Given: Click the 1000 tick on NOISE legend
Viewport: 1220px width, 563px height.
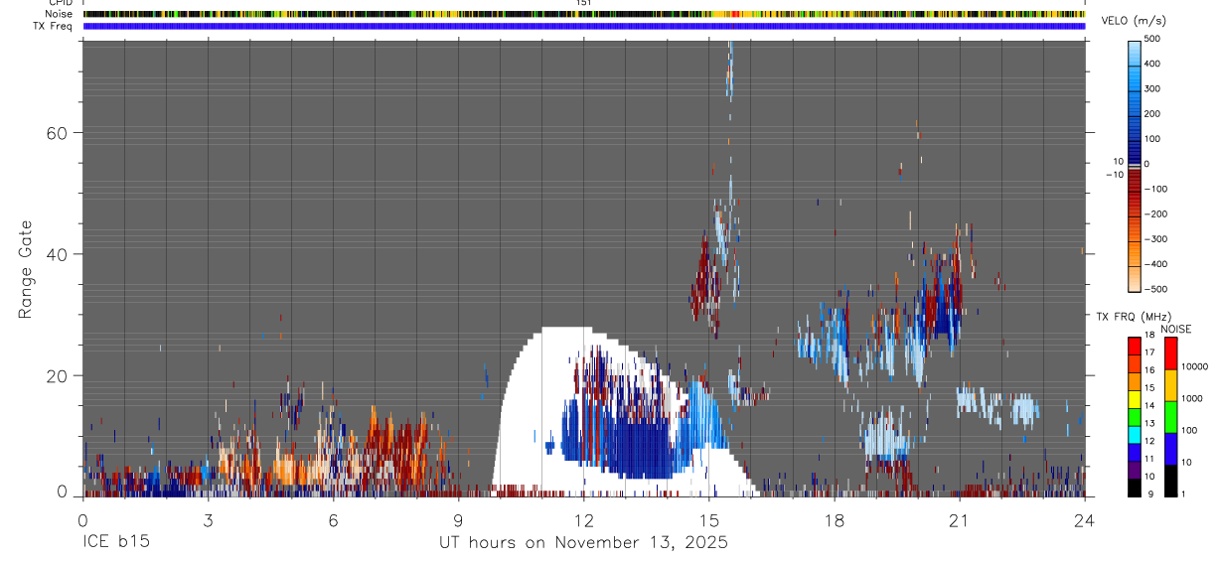Looking at the screenshot, I should [x=1193, y=398].
